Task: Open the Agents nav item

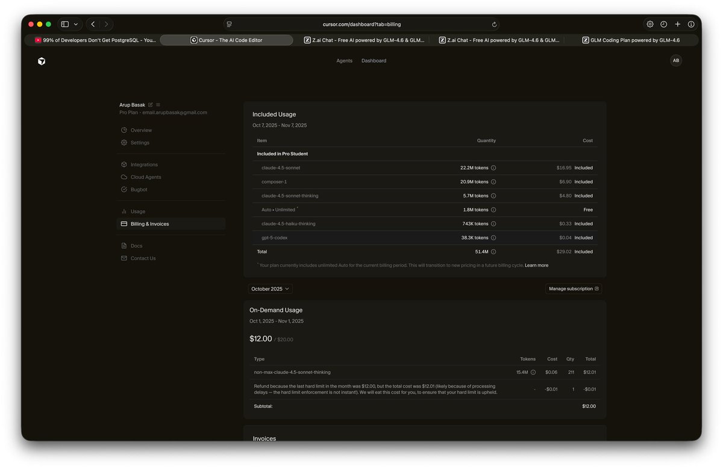Action: [344, 61]
